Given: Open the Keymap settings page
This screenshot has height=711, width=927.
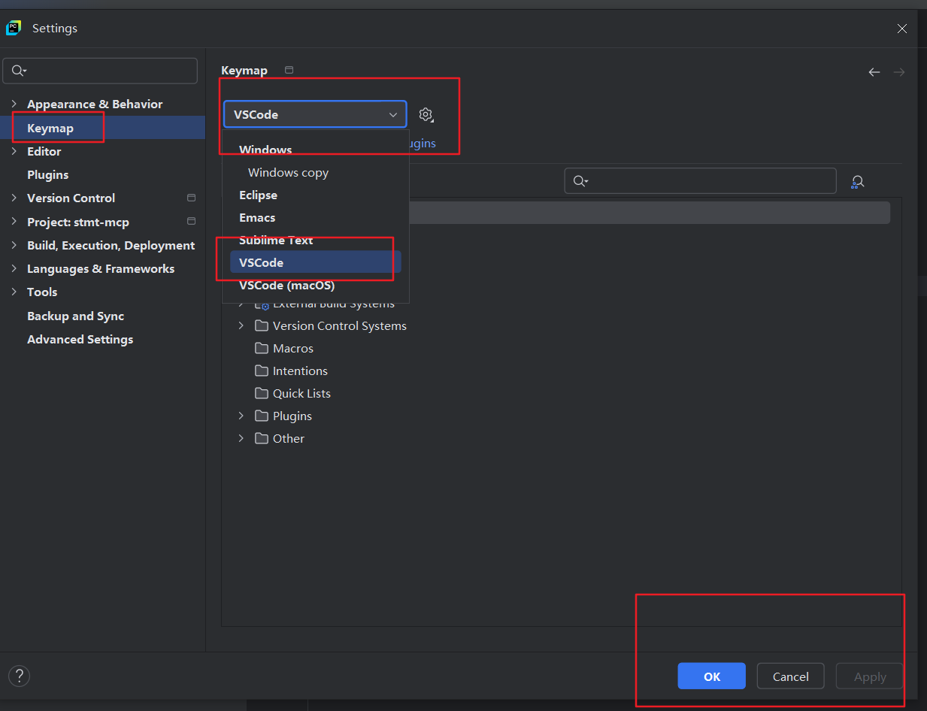Looking at the screenshot, I should [102, 128].
